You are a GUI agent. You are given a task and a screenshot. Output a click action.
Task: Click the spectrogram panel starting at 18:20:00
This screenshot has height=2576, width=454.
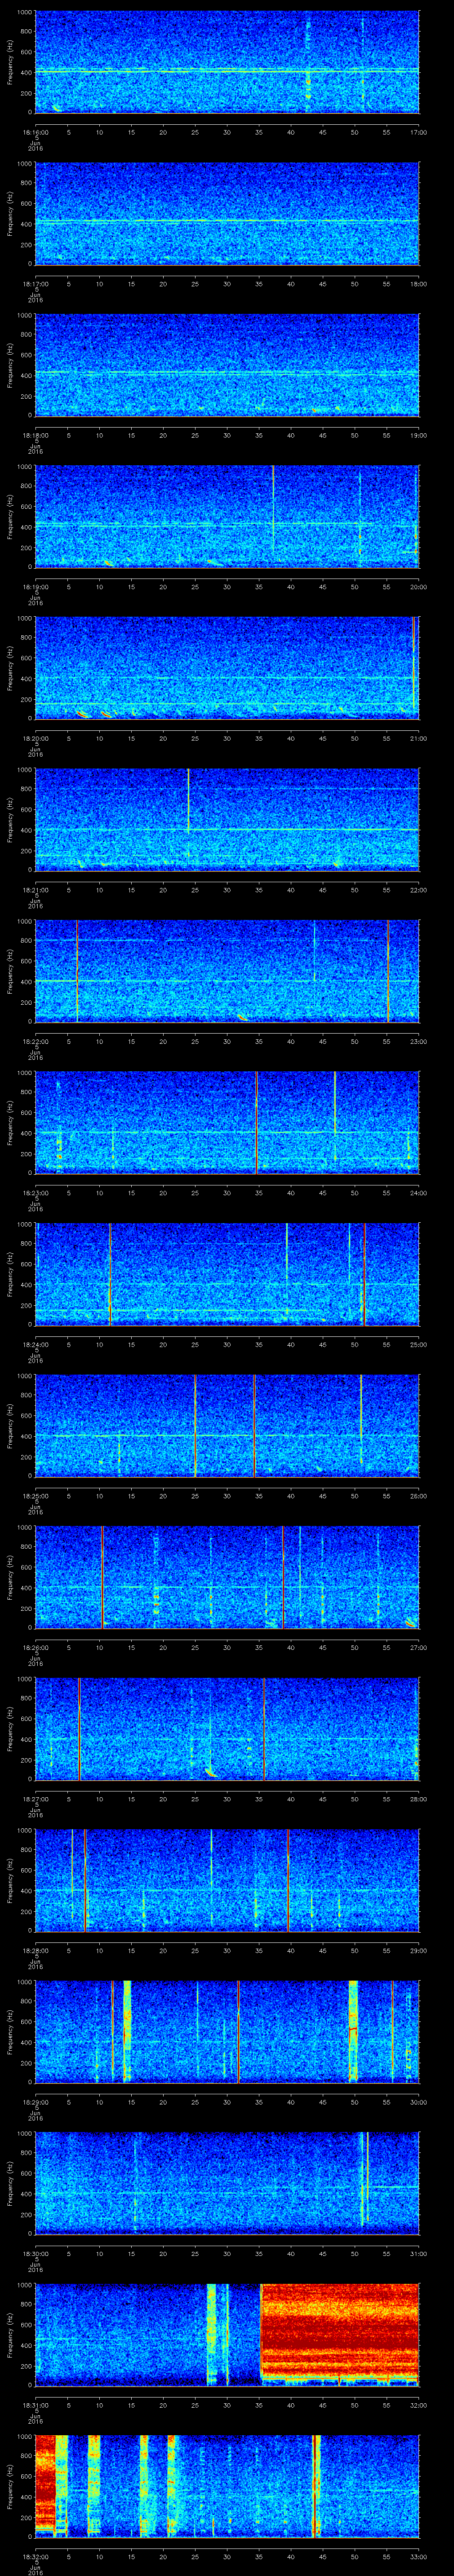click(227, 668)
